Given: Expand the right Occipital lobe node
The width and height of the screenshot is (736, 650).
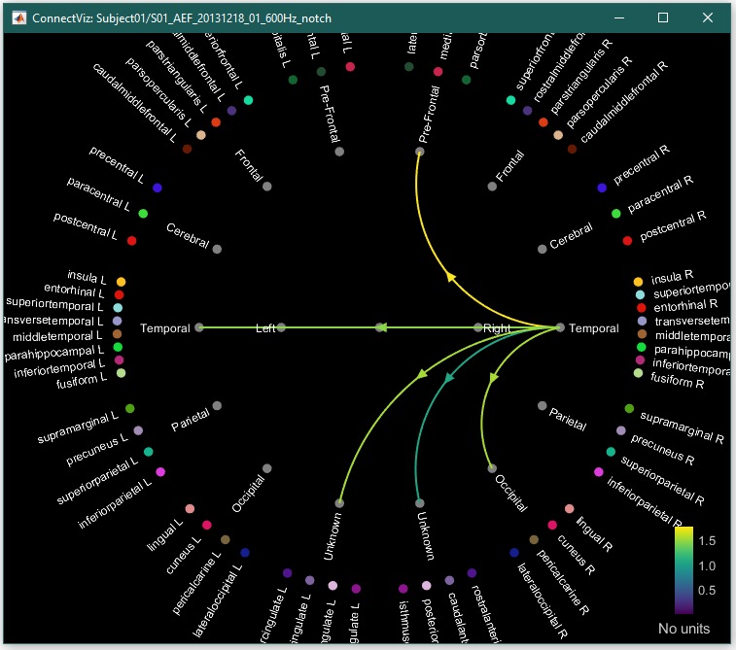Looking at the screenshot, I should pyautogui.click(x=492, y=468).
